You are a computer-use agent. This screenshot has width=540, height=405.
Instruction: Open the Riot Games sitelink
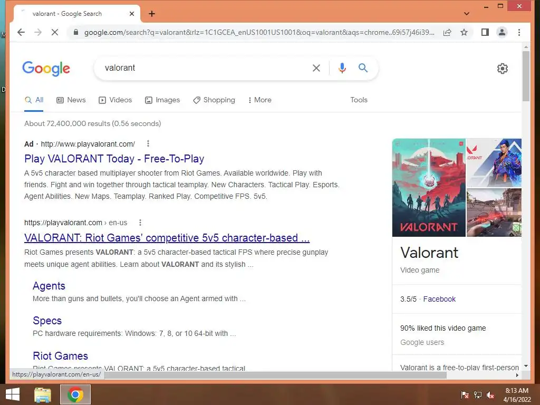[60, 356]
